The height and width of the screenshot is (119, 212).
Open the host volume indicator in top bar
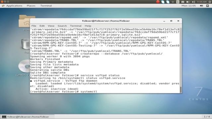tap(193, 2)
